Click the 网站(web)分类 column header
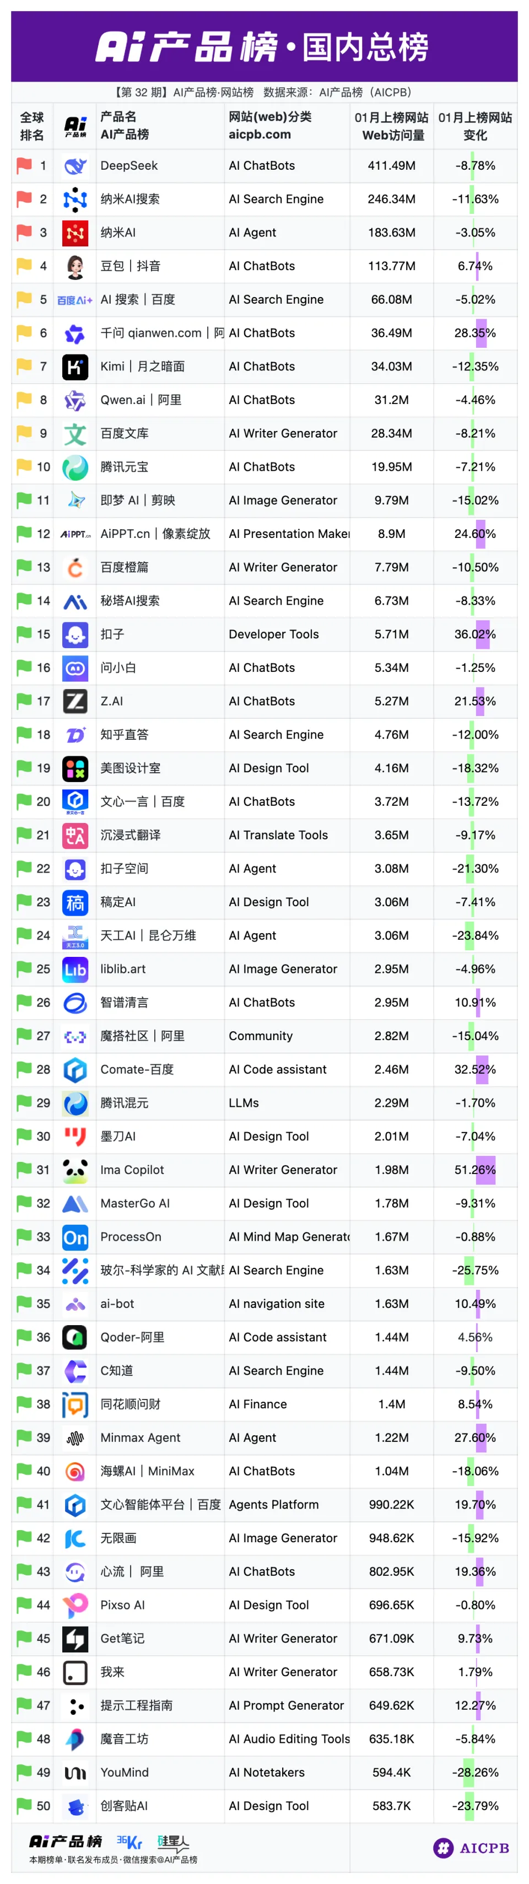 pyautogui.click(x=269, y=125)
